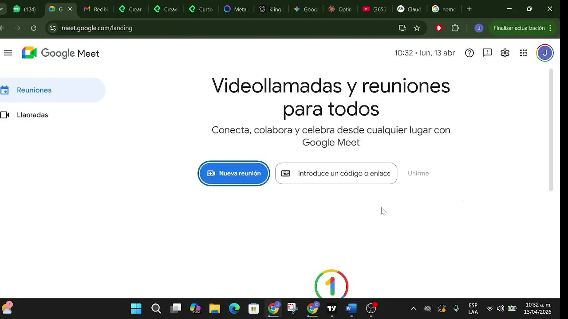Open Microsoft Edge from the taskbar
The height and width of the screenshot is (319, 568).
coord(234,308)
